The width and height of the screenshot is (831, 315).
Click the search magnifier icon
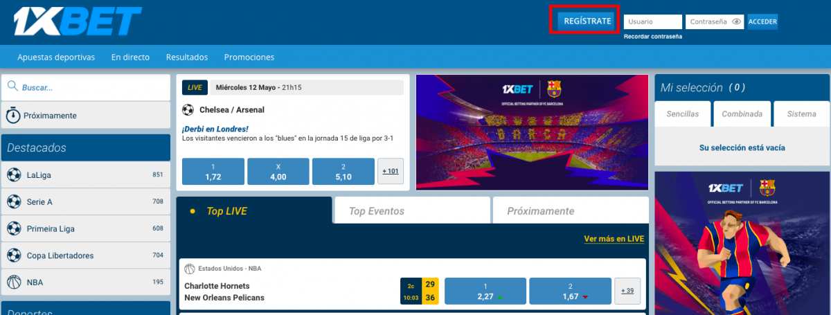[13, 87]
